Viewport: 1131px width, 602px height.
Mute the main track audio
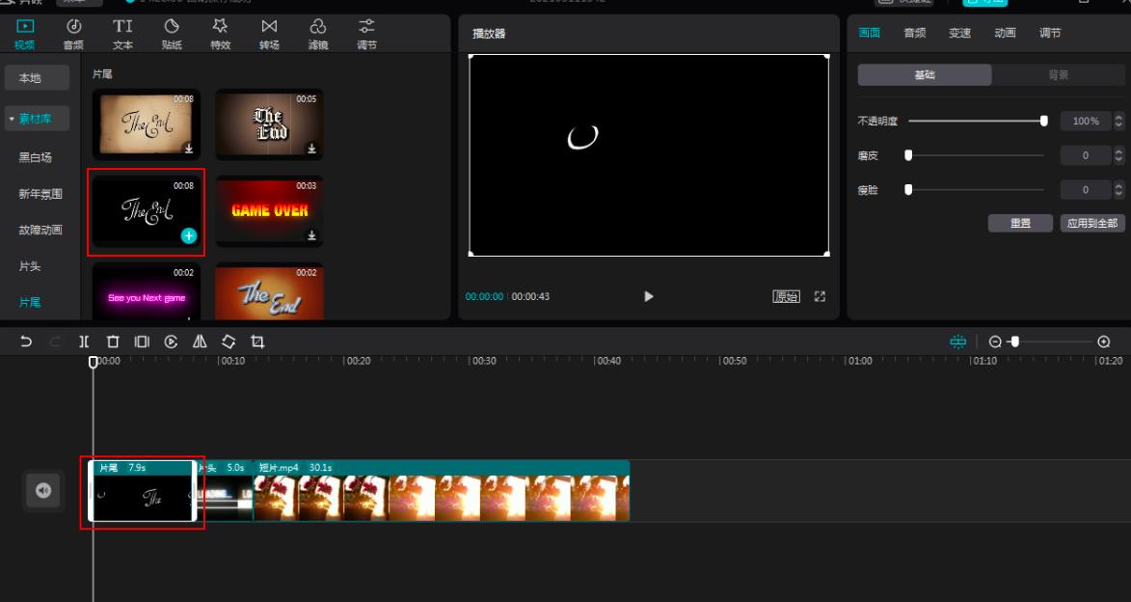coord(42,491)
